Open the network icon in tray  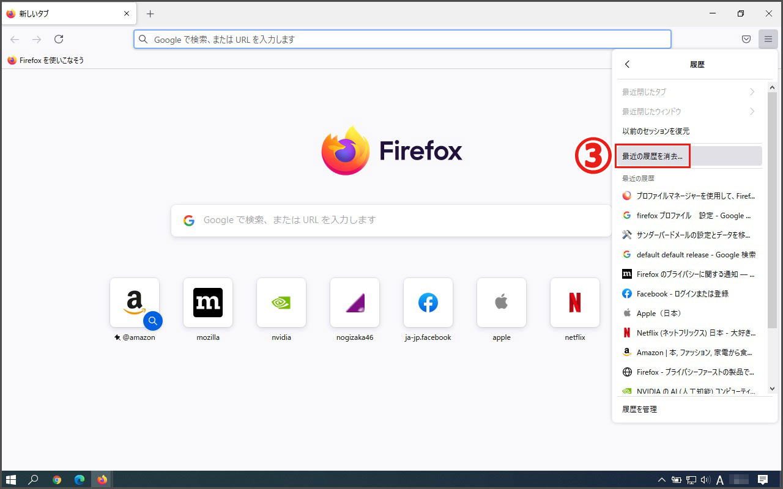coord(691,480)
